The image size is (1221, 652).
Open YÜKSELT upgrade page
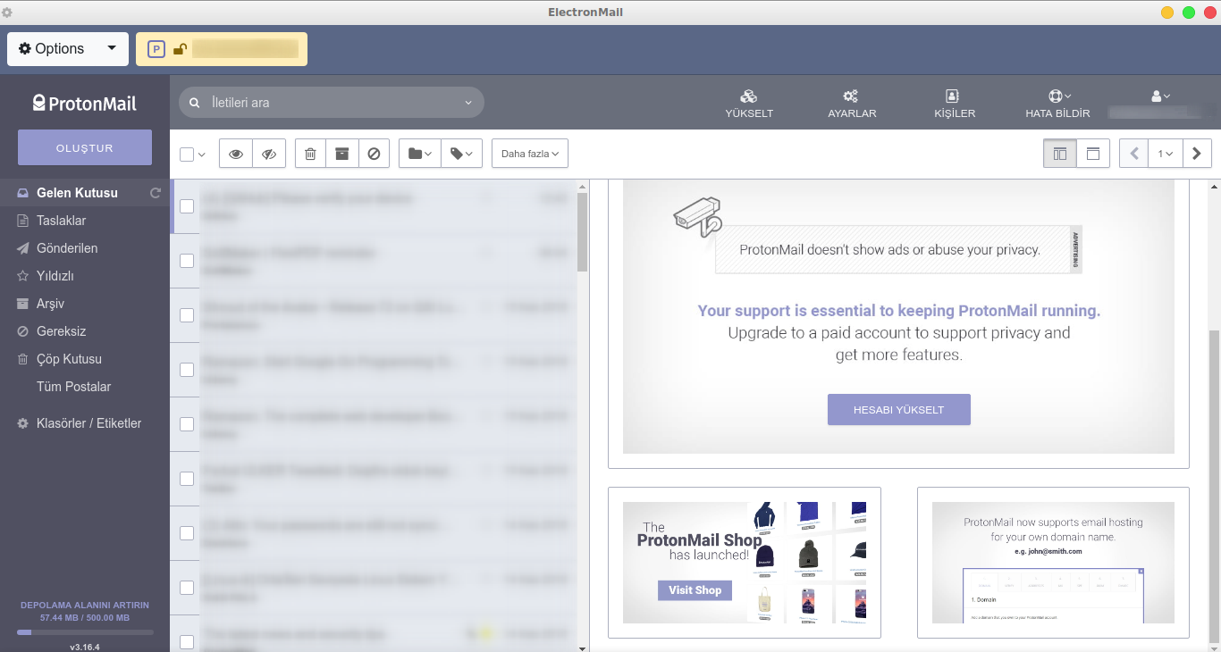pyautogui.click(x=749, y=104)
